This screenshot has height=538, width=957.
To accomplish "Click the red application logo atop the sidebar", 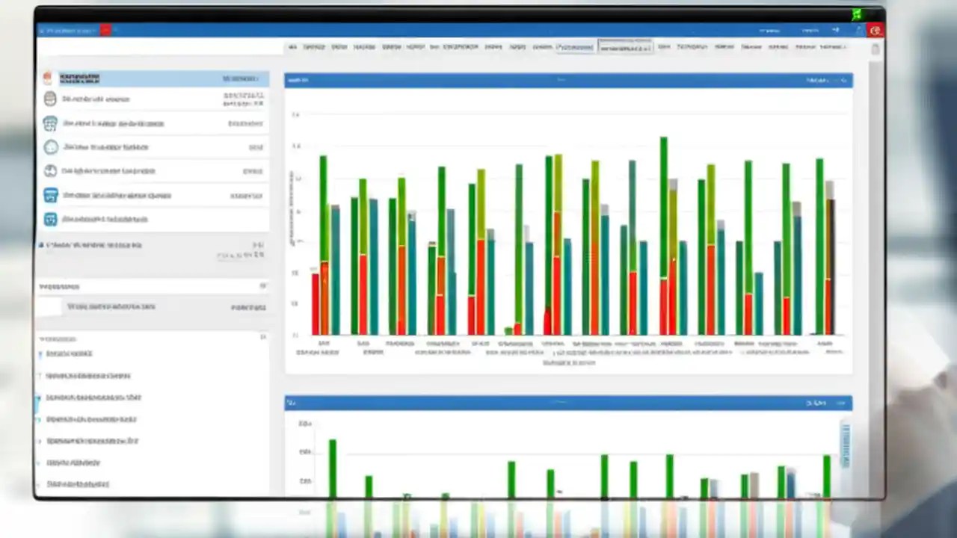I will [50, 77].
